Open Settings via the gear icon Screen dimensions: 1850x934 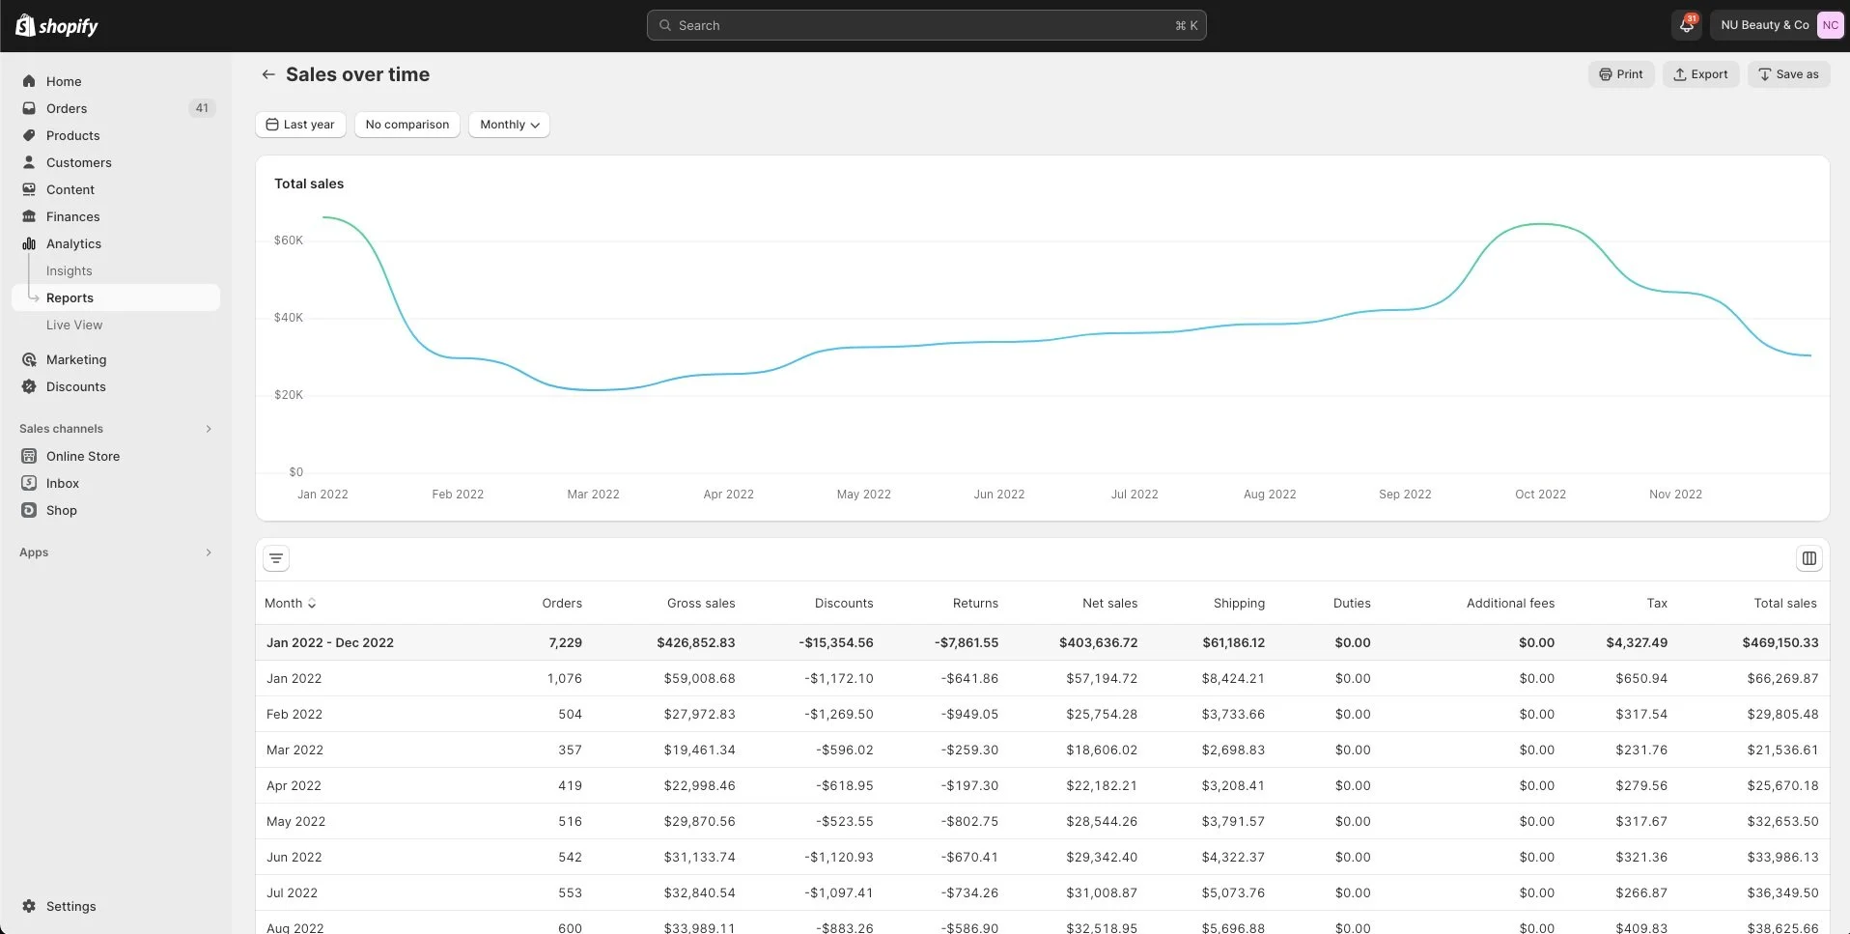(x=29, y=906)
